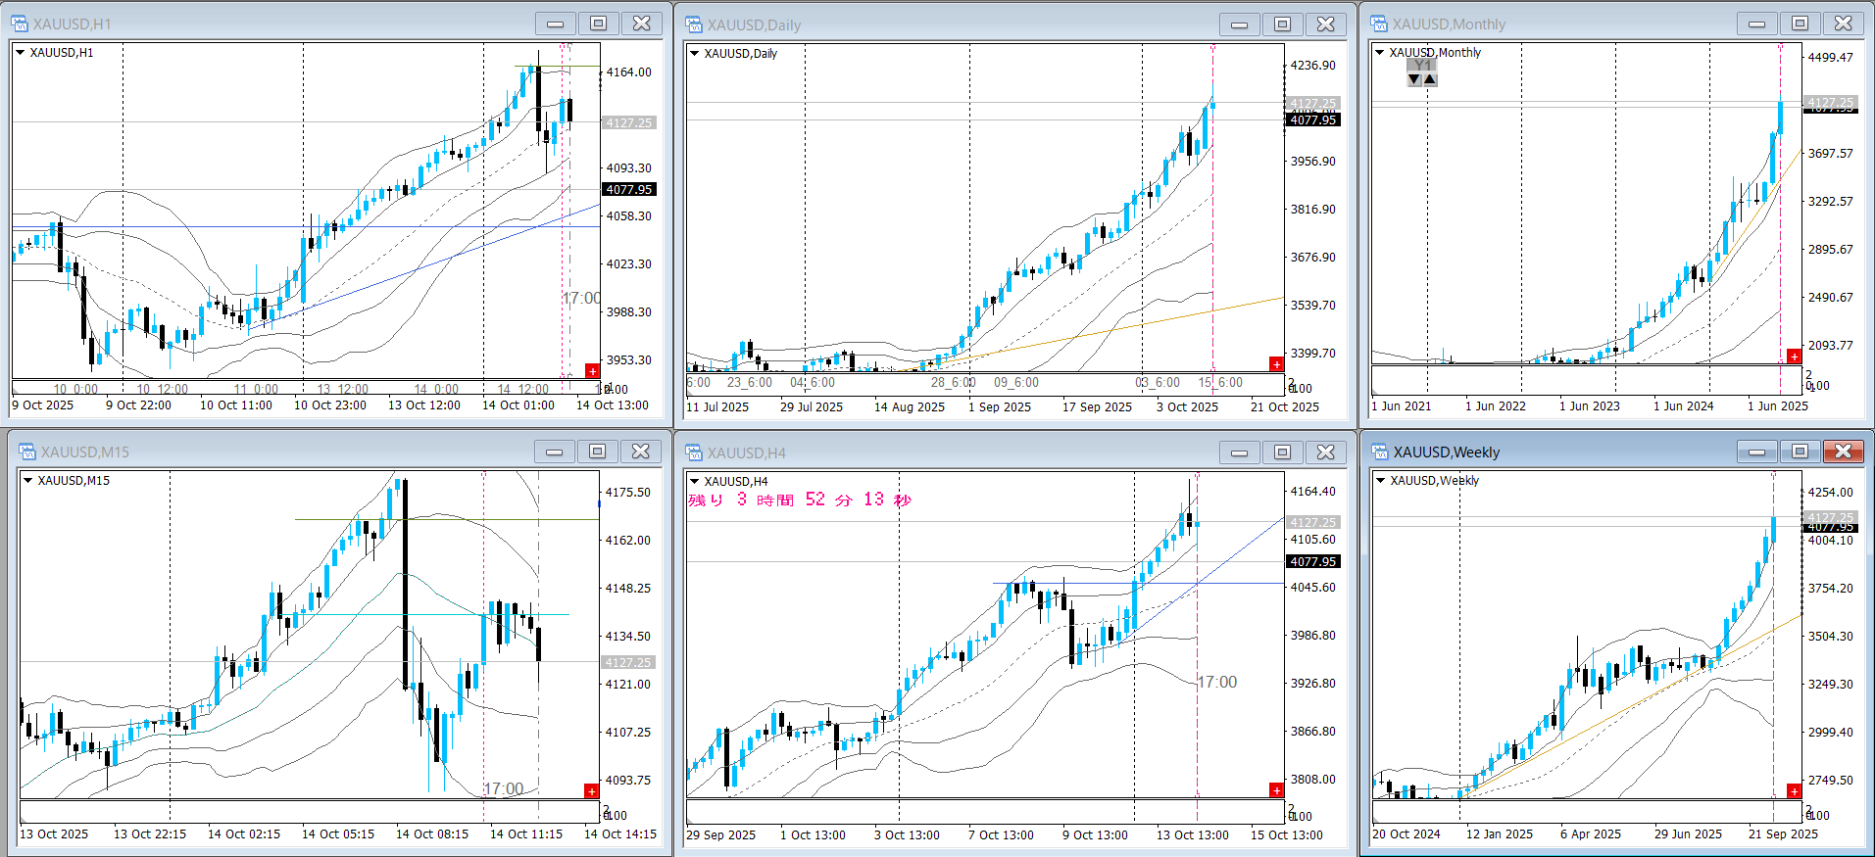
Task: Click red plus icon in Monthly chart
Action: click(x=1794, y=357)
